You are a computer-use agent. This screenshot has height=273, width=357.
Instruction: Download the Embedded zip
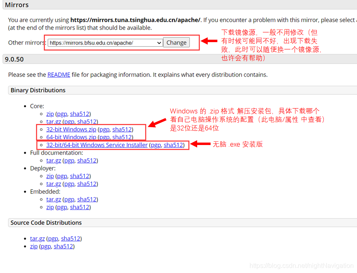click(50, 207)
